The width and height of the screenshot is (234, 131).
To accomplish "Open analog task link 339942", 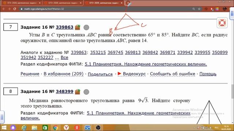I will coord(185,52).
